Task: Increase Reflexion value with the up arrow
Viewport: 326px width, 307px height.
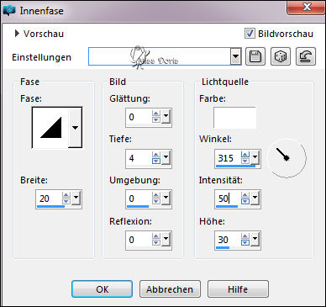Action: point(156,236)
